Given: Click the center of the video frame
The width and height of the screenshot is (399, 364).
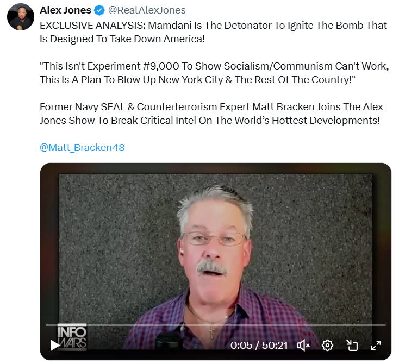Looking at the screenshot, I should (x=216, y=261).
